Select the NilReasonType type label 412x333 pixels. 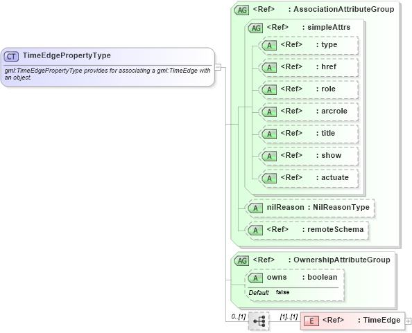(x=341, y=207)
